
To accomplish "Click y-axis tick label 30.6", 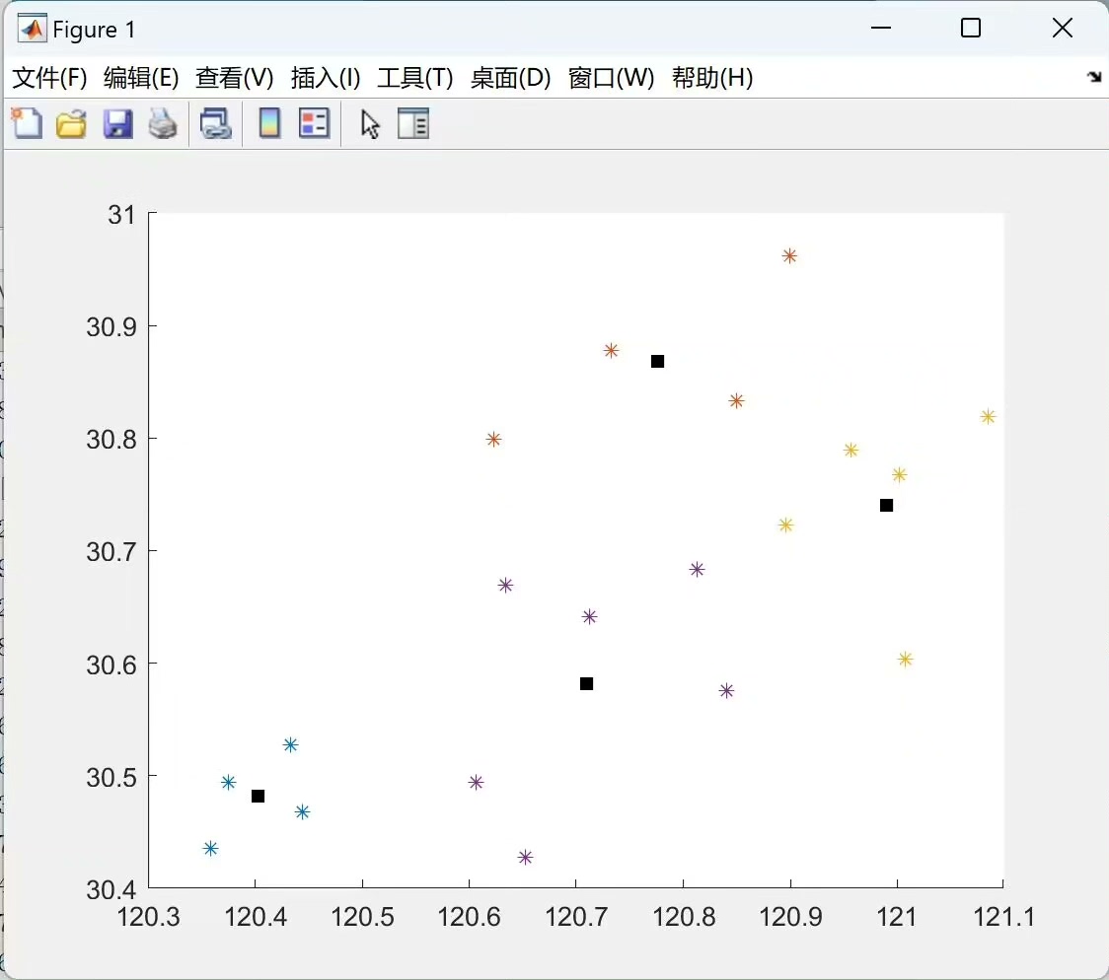I will 111,665.
